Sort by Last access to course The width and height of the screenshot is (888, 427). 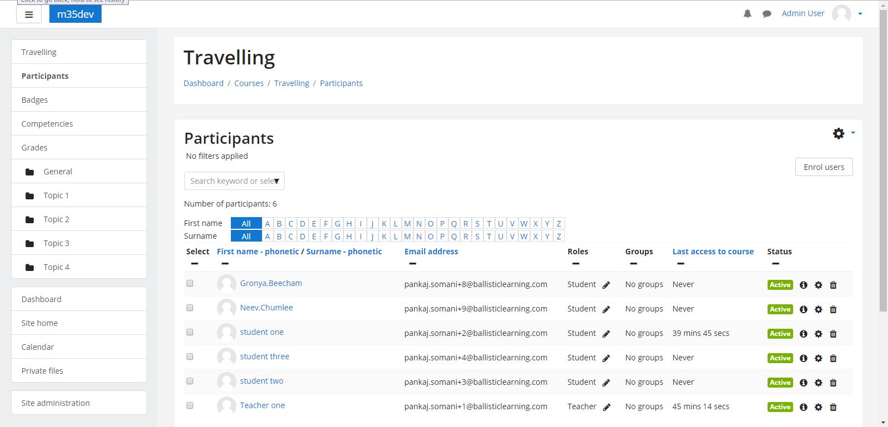click(x=713, y=252)
